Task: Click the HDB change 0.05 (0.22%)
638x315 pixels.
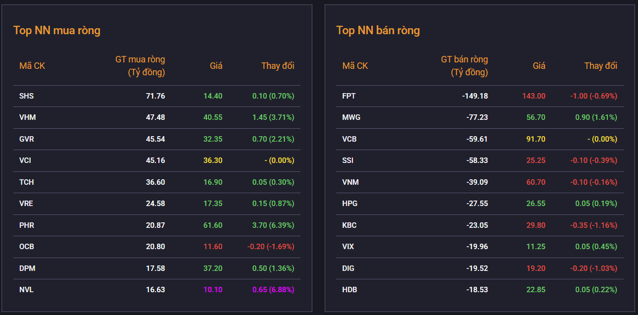Action: [596, 290]
